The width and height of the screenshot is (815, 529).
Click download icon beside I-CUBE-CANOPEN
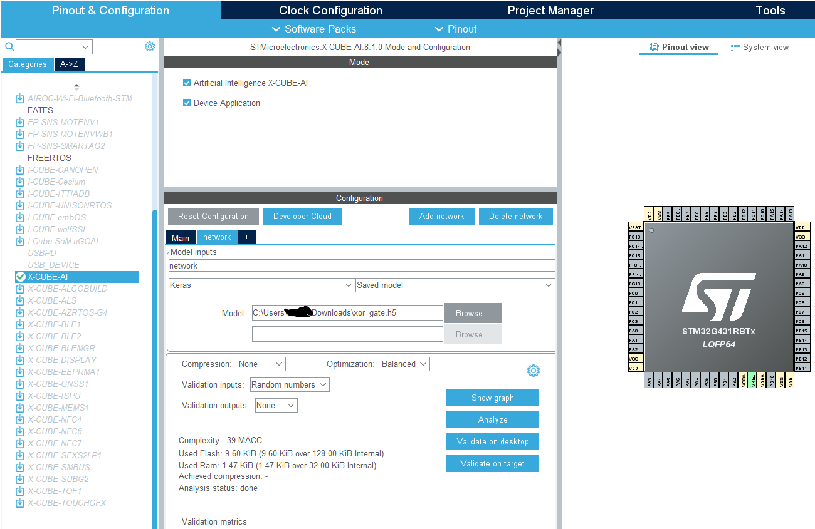pos(20,170)
